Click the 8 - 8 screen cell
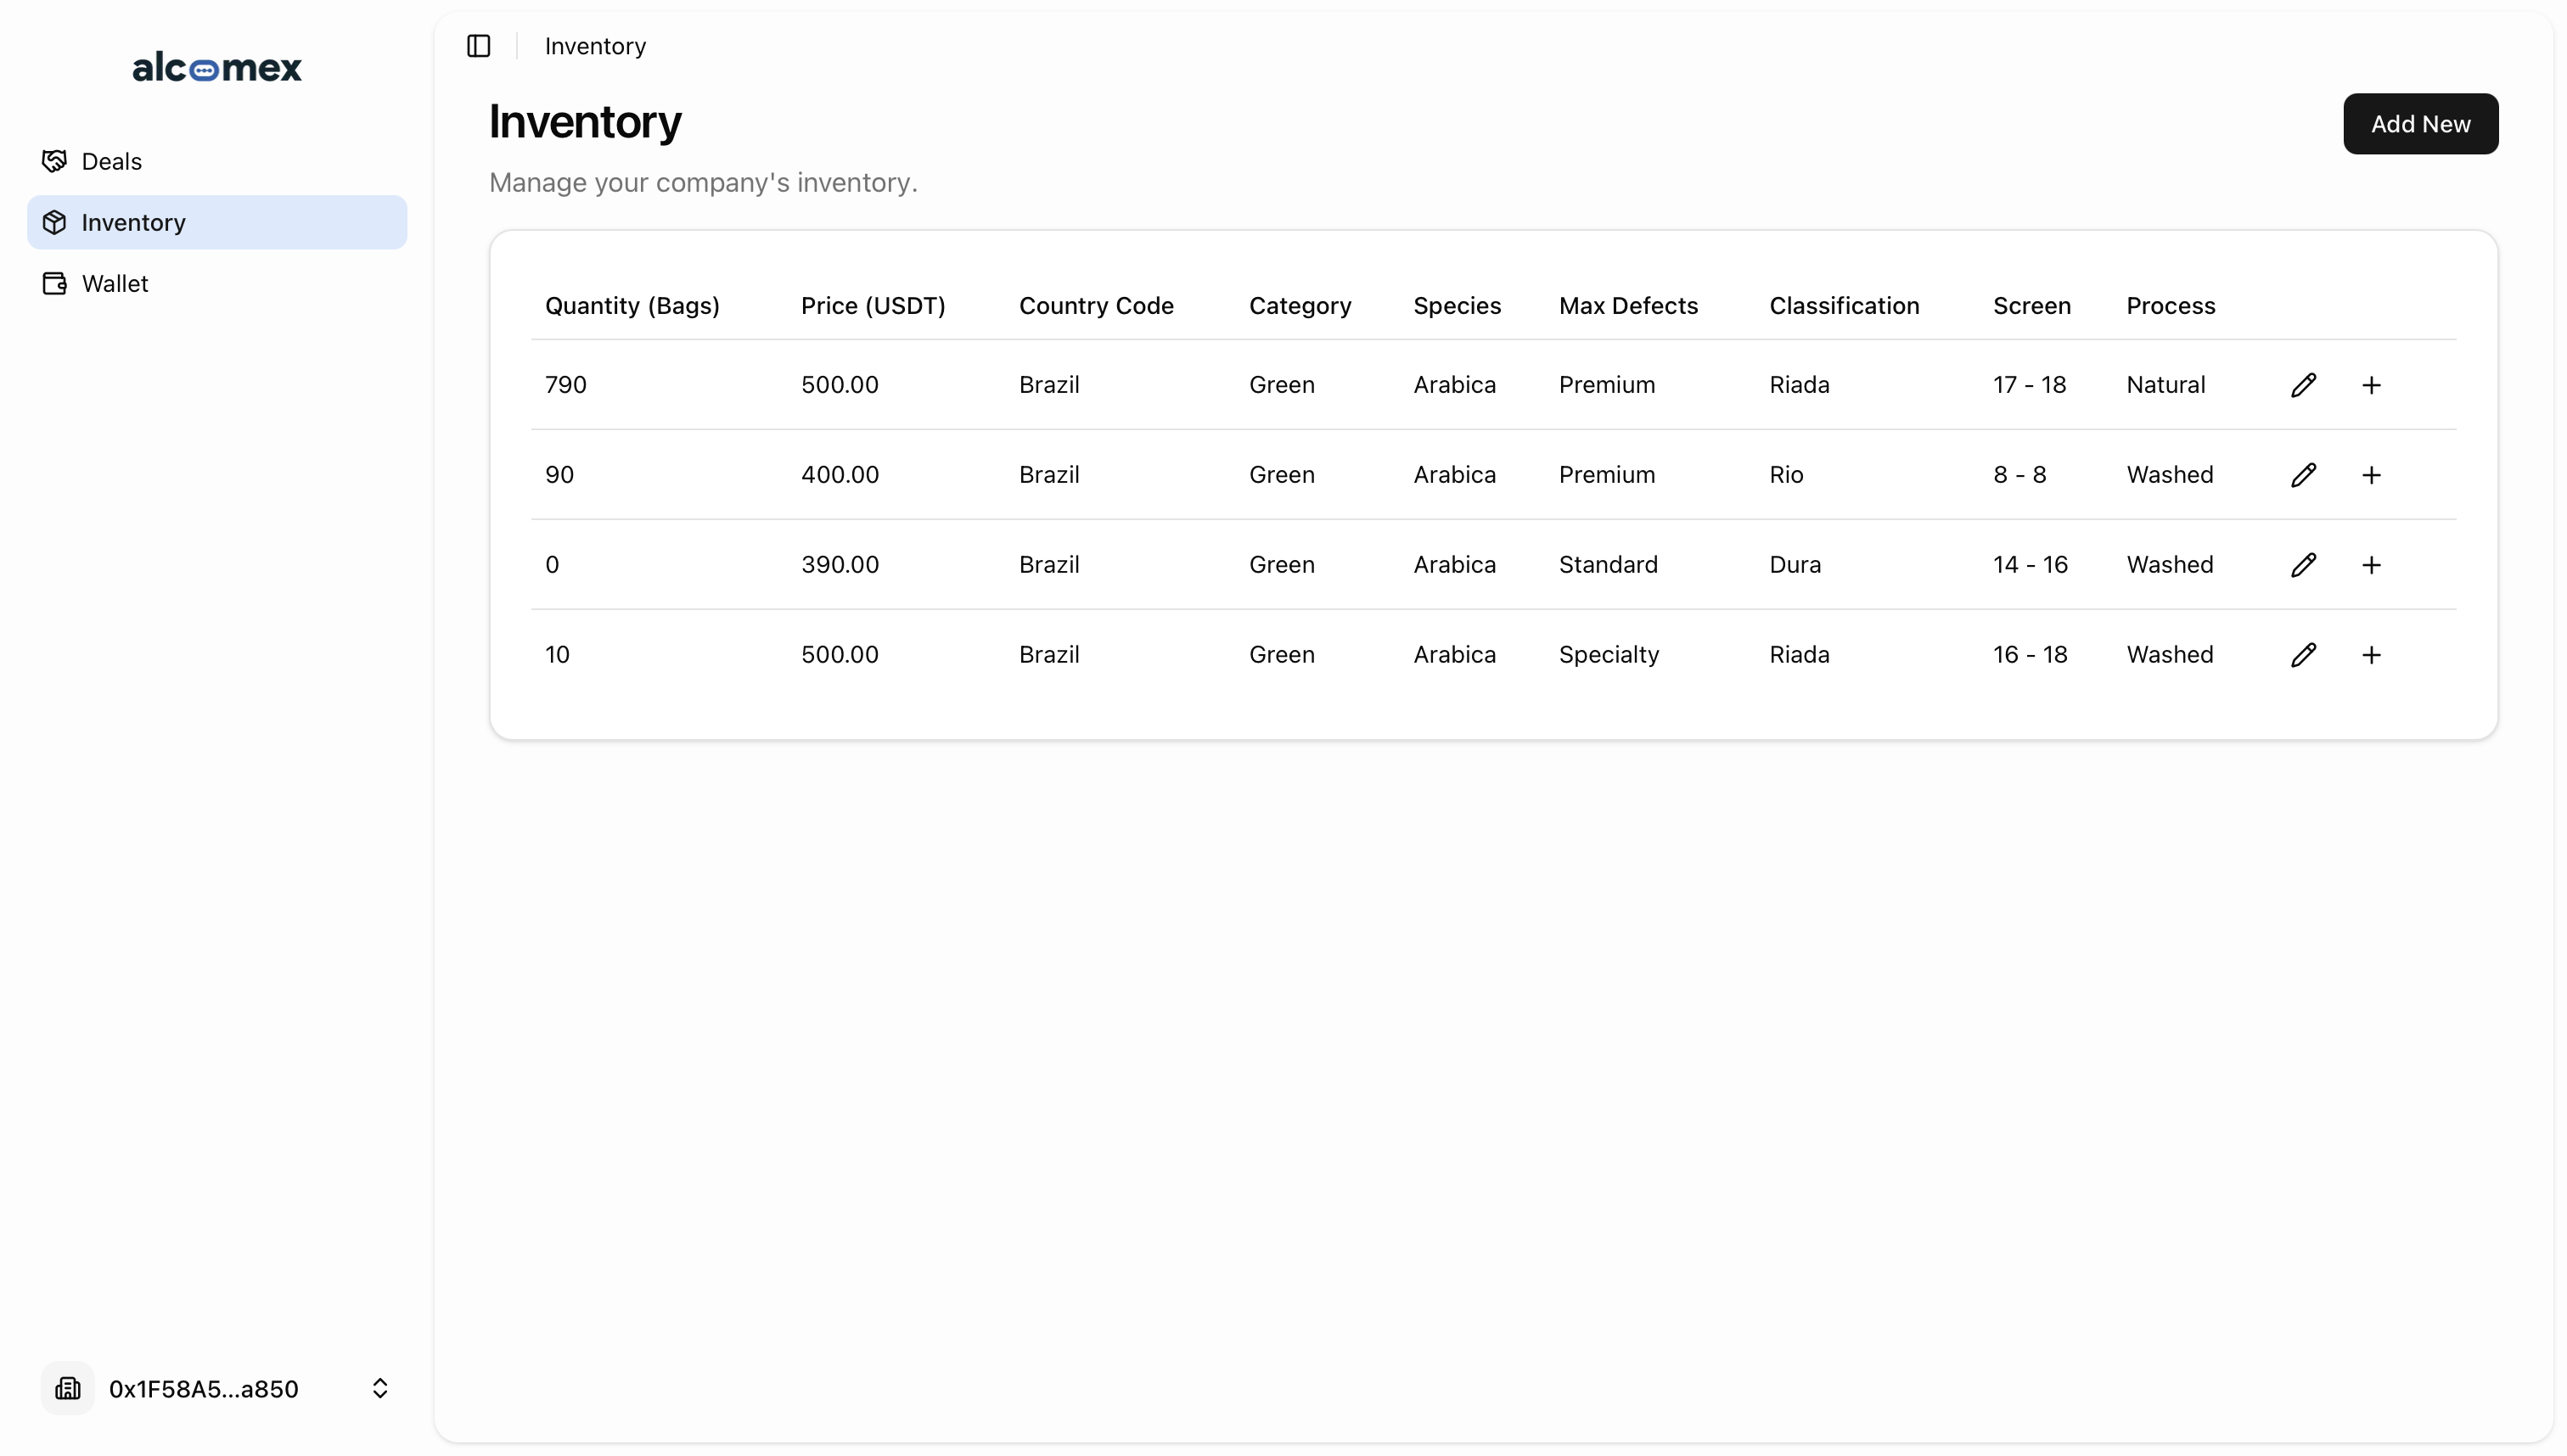 (2019, 475)
